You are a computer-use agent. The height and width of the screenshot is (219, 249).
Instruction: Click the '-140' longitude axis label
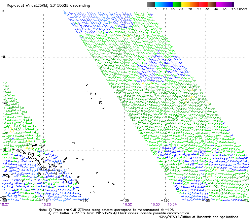click(84, 200)
